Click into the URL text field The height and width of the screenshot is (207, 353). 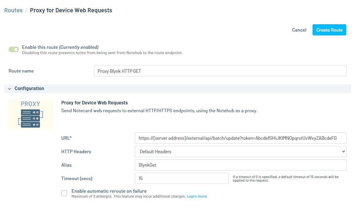(x=241, y=138)
